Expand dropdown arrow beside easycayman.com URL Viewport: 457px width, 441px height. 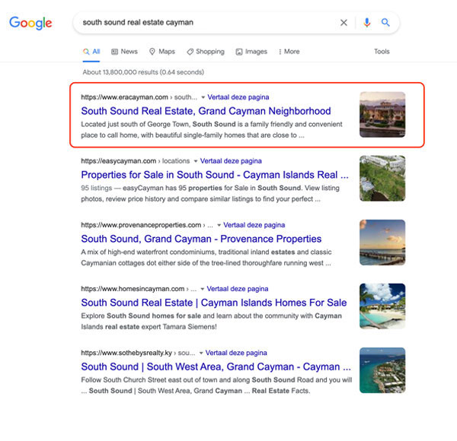click(x=196, y=161)
